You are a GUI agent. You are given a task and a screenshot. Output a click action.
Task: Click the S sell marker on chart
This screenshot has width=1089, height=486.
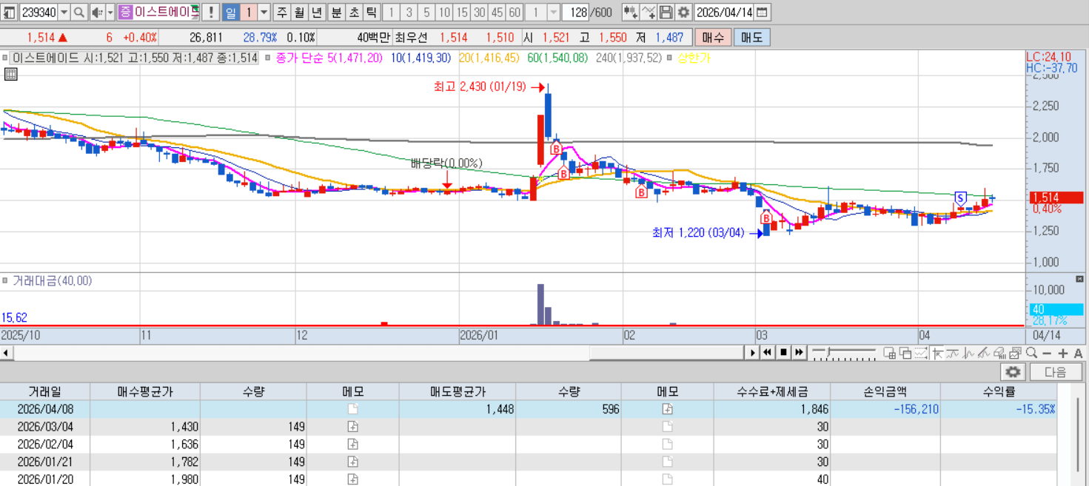coord(960,198)
